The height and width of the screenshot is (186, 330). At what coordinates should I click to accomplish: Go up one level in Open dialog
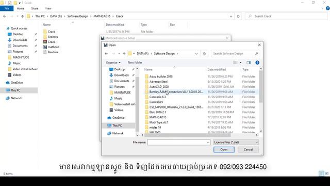click(124, 54)
